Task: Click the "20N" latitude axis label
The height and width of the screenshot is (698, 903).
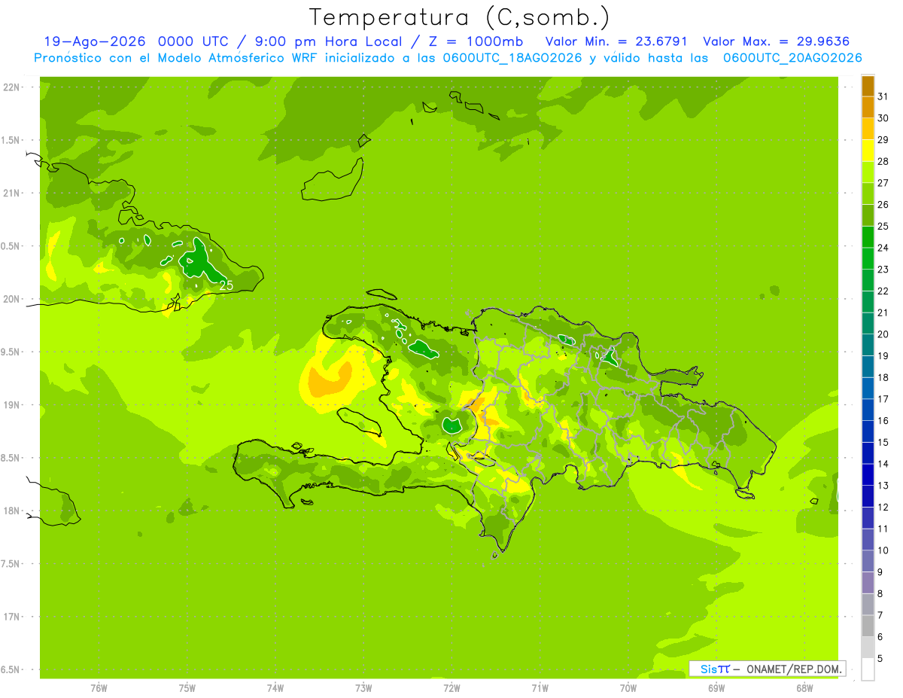Action: coord(12,299)
